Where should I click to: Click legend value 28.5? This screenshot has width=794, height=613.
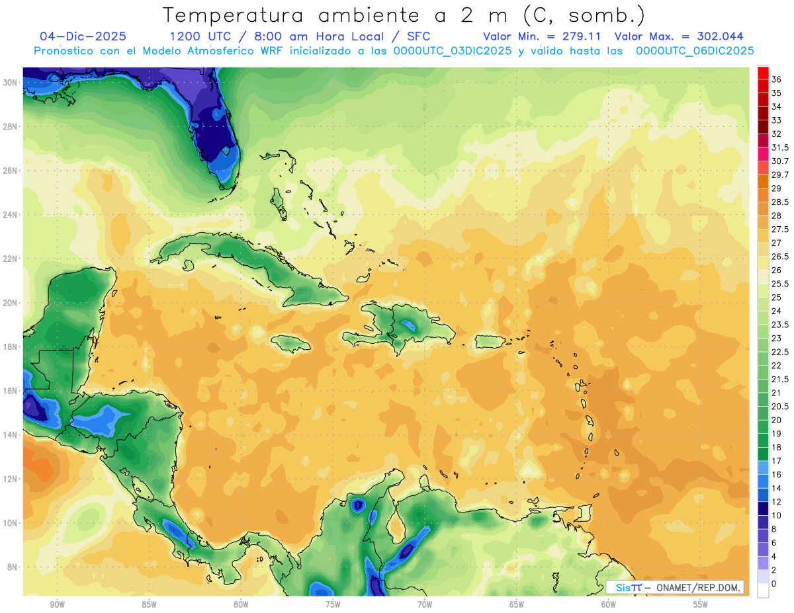coord(780,202)
